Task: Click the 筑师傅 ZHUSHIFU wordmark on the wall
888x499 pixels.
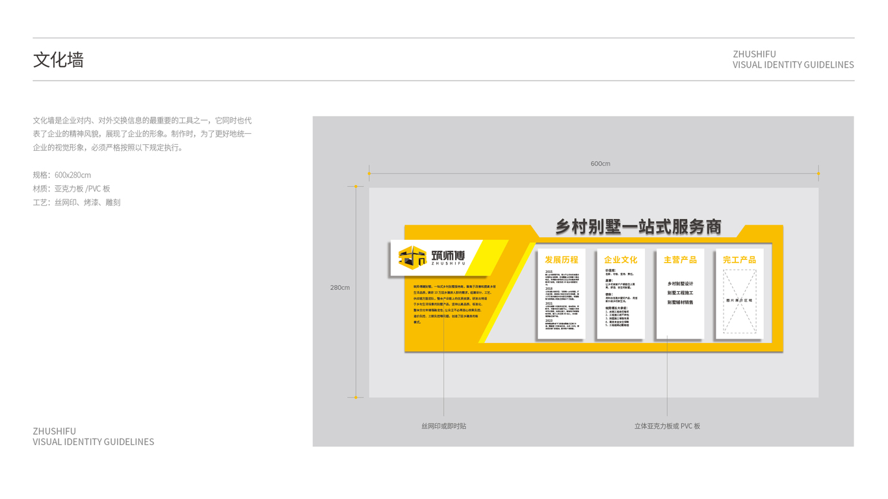Action: [448, 257]
